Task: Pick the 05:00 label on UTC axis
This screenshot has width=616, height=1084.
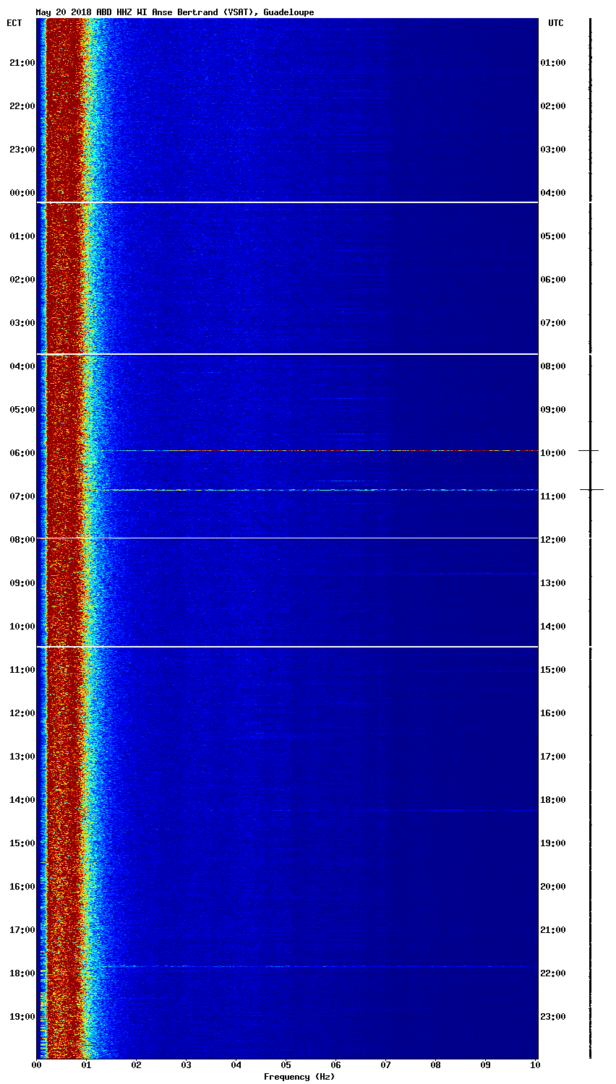Action: (x=553, y=236)
